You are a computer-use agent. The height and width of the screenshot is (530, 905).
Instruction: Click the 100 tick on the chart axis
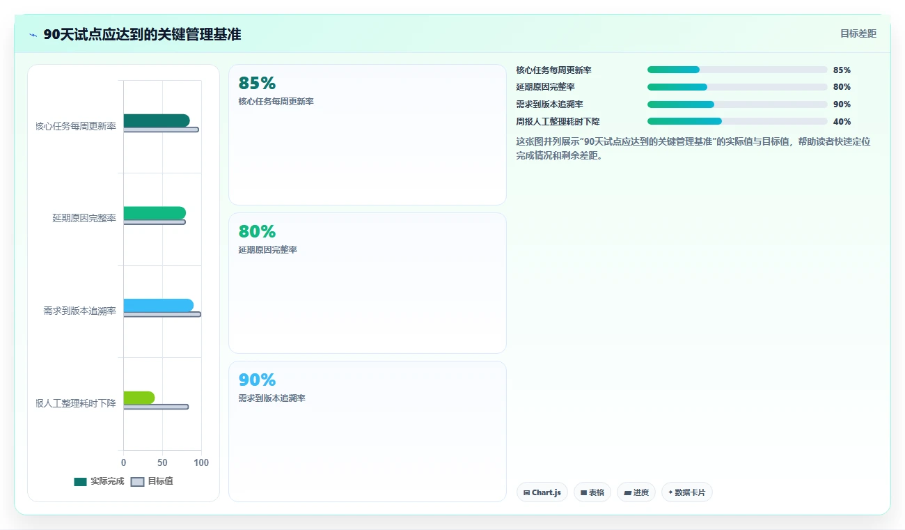click(x=201, y=462)
